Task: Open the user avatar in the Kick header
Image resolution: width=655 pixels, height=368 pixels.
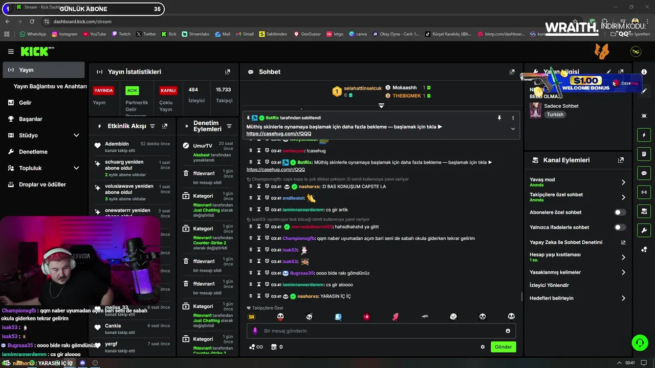Action: point(636,52)
